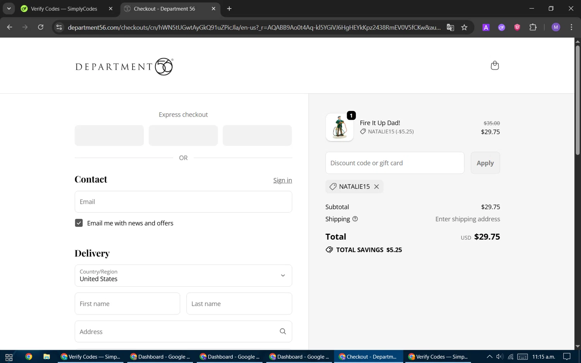Launch Chrome from the taskbar
Screen dimensions: 581x363
29,357
